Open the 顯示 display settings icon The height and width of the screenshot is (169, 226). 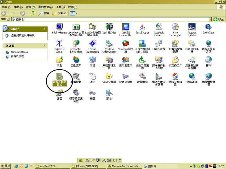coord(109,93)
